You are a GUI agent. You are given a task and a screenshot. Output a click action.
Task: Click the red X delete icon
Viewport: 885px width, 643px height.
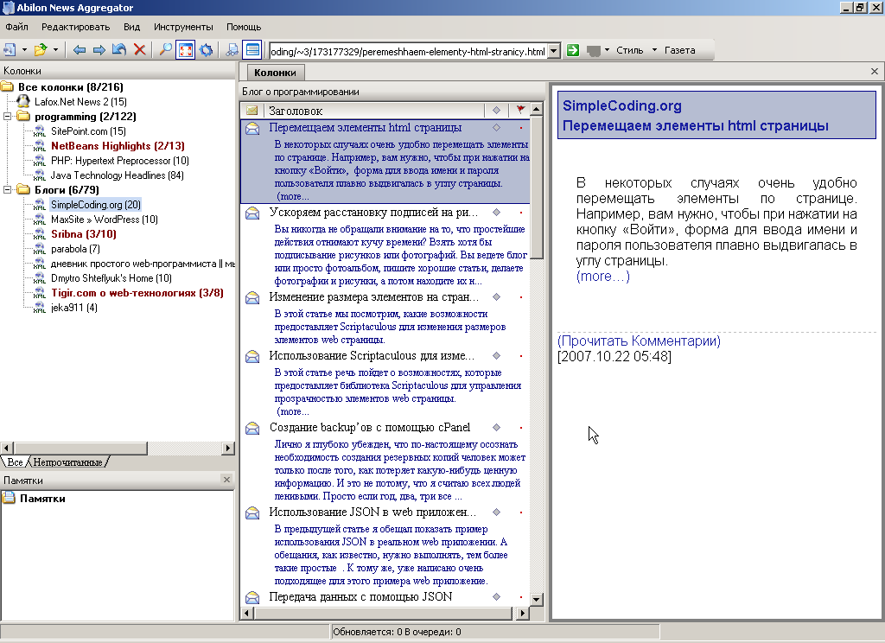tap(139, 50)
